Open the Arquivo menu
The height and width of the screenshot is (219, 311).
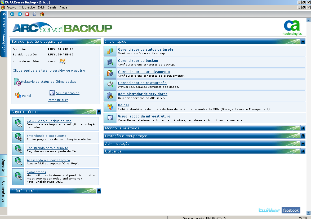12,7
